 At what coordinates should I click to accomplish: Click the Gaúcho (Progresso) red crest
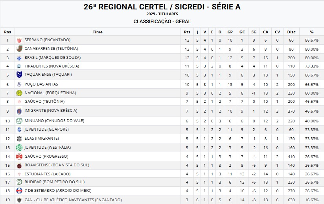pyautogui.click(x=19, y=157)
